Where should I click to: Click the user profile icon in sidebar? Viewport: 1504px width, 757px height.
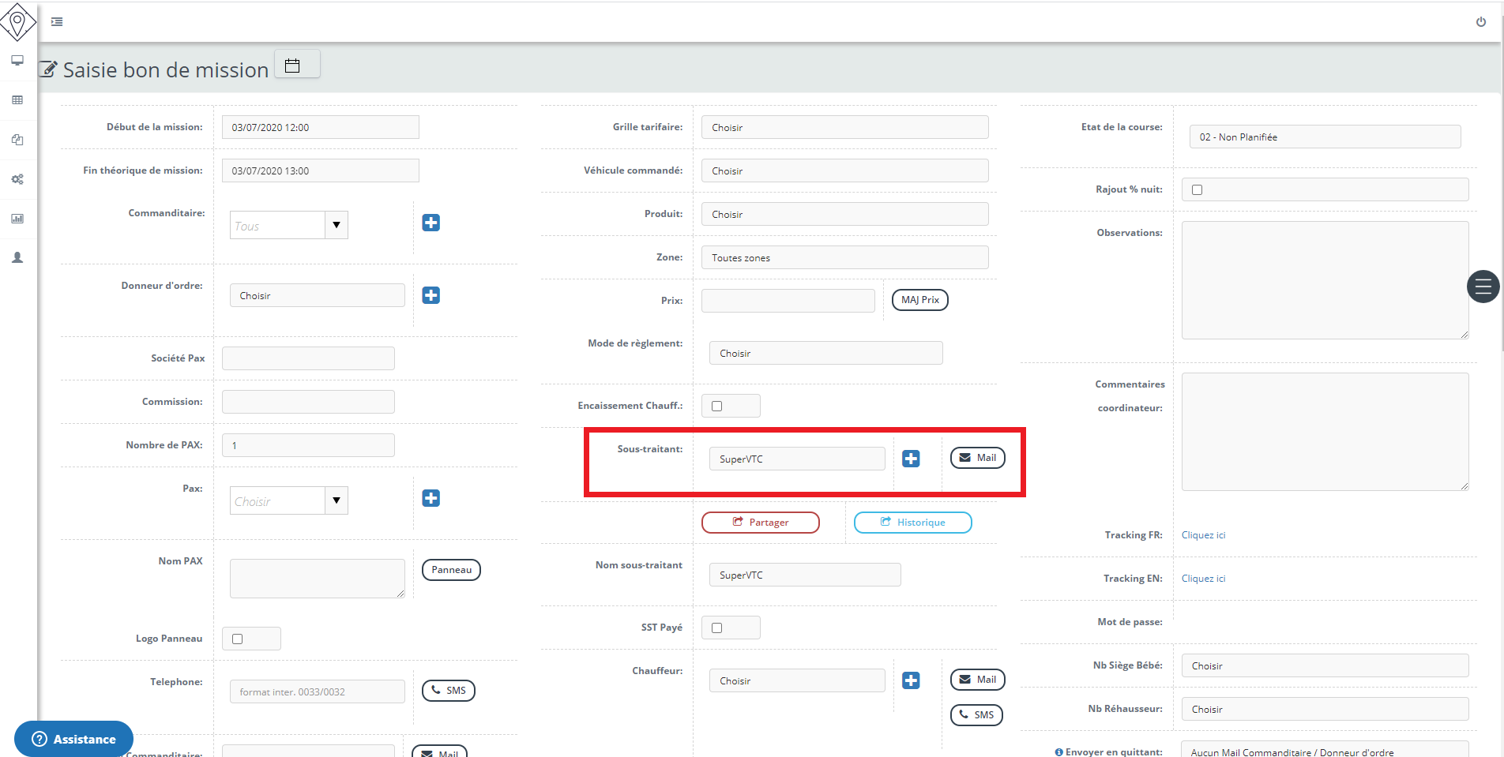(17, 258)
